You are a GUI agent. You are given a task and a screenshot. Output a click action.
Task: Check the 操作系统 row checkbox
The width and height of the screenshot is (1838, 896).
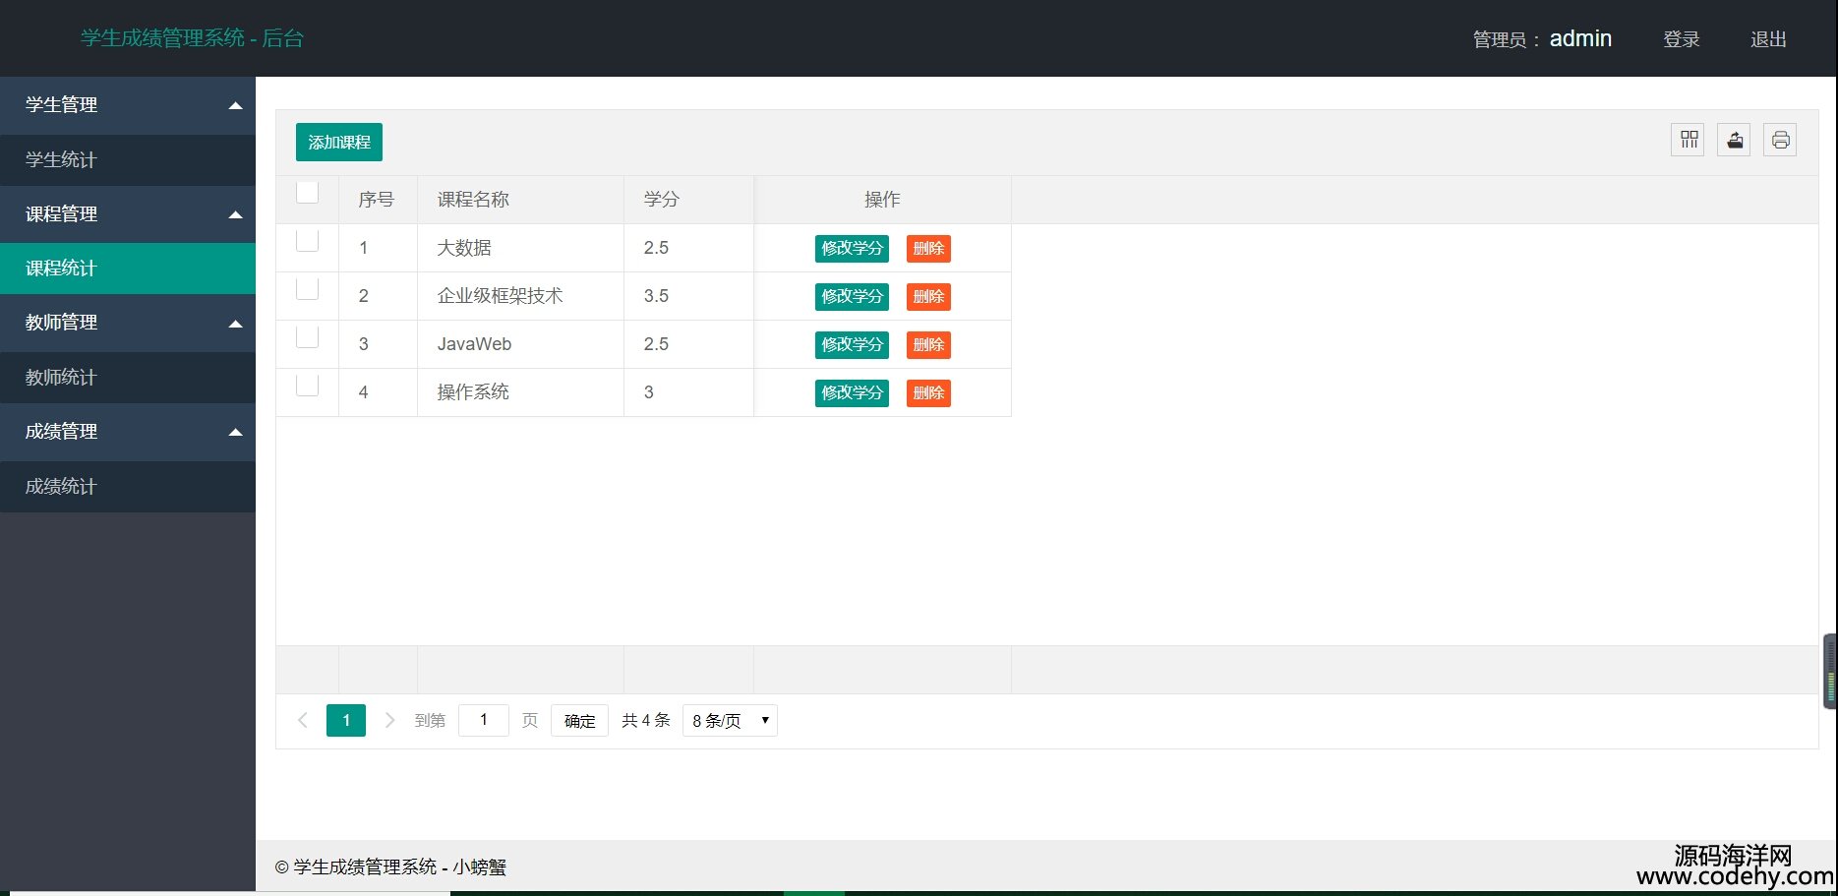pos(308,385)
